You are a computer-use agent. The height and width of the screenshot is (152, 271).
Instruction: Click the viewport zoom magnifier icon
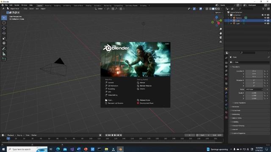click(x=221, y=29)
